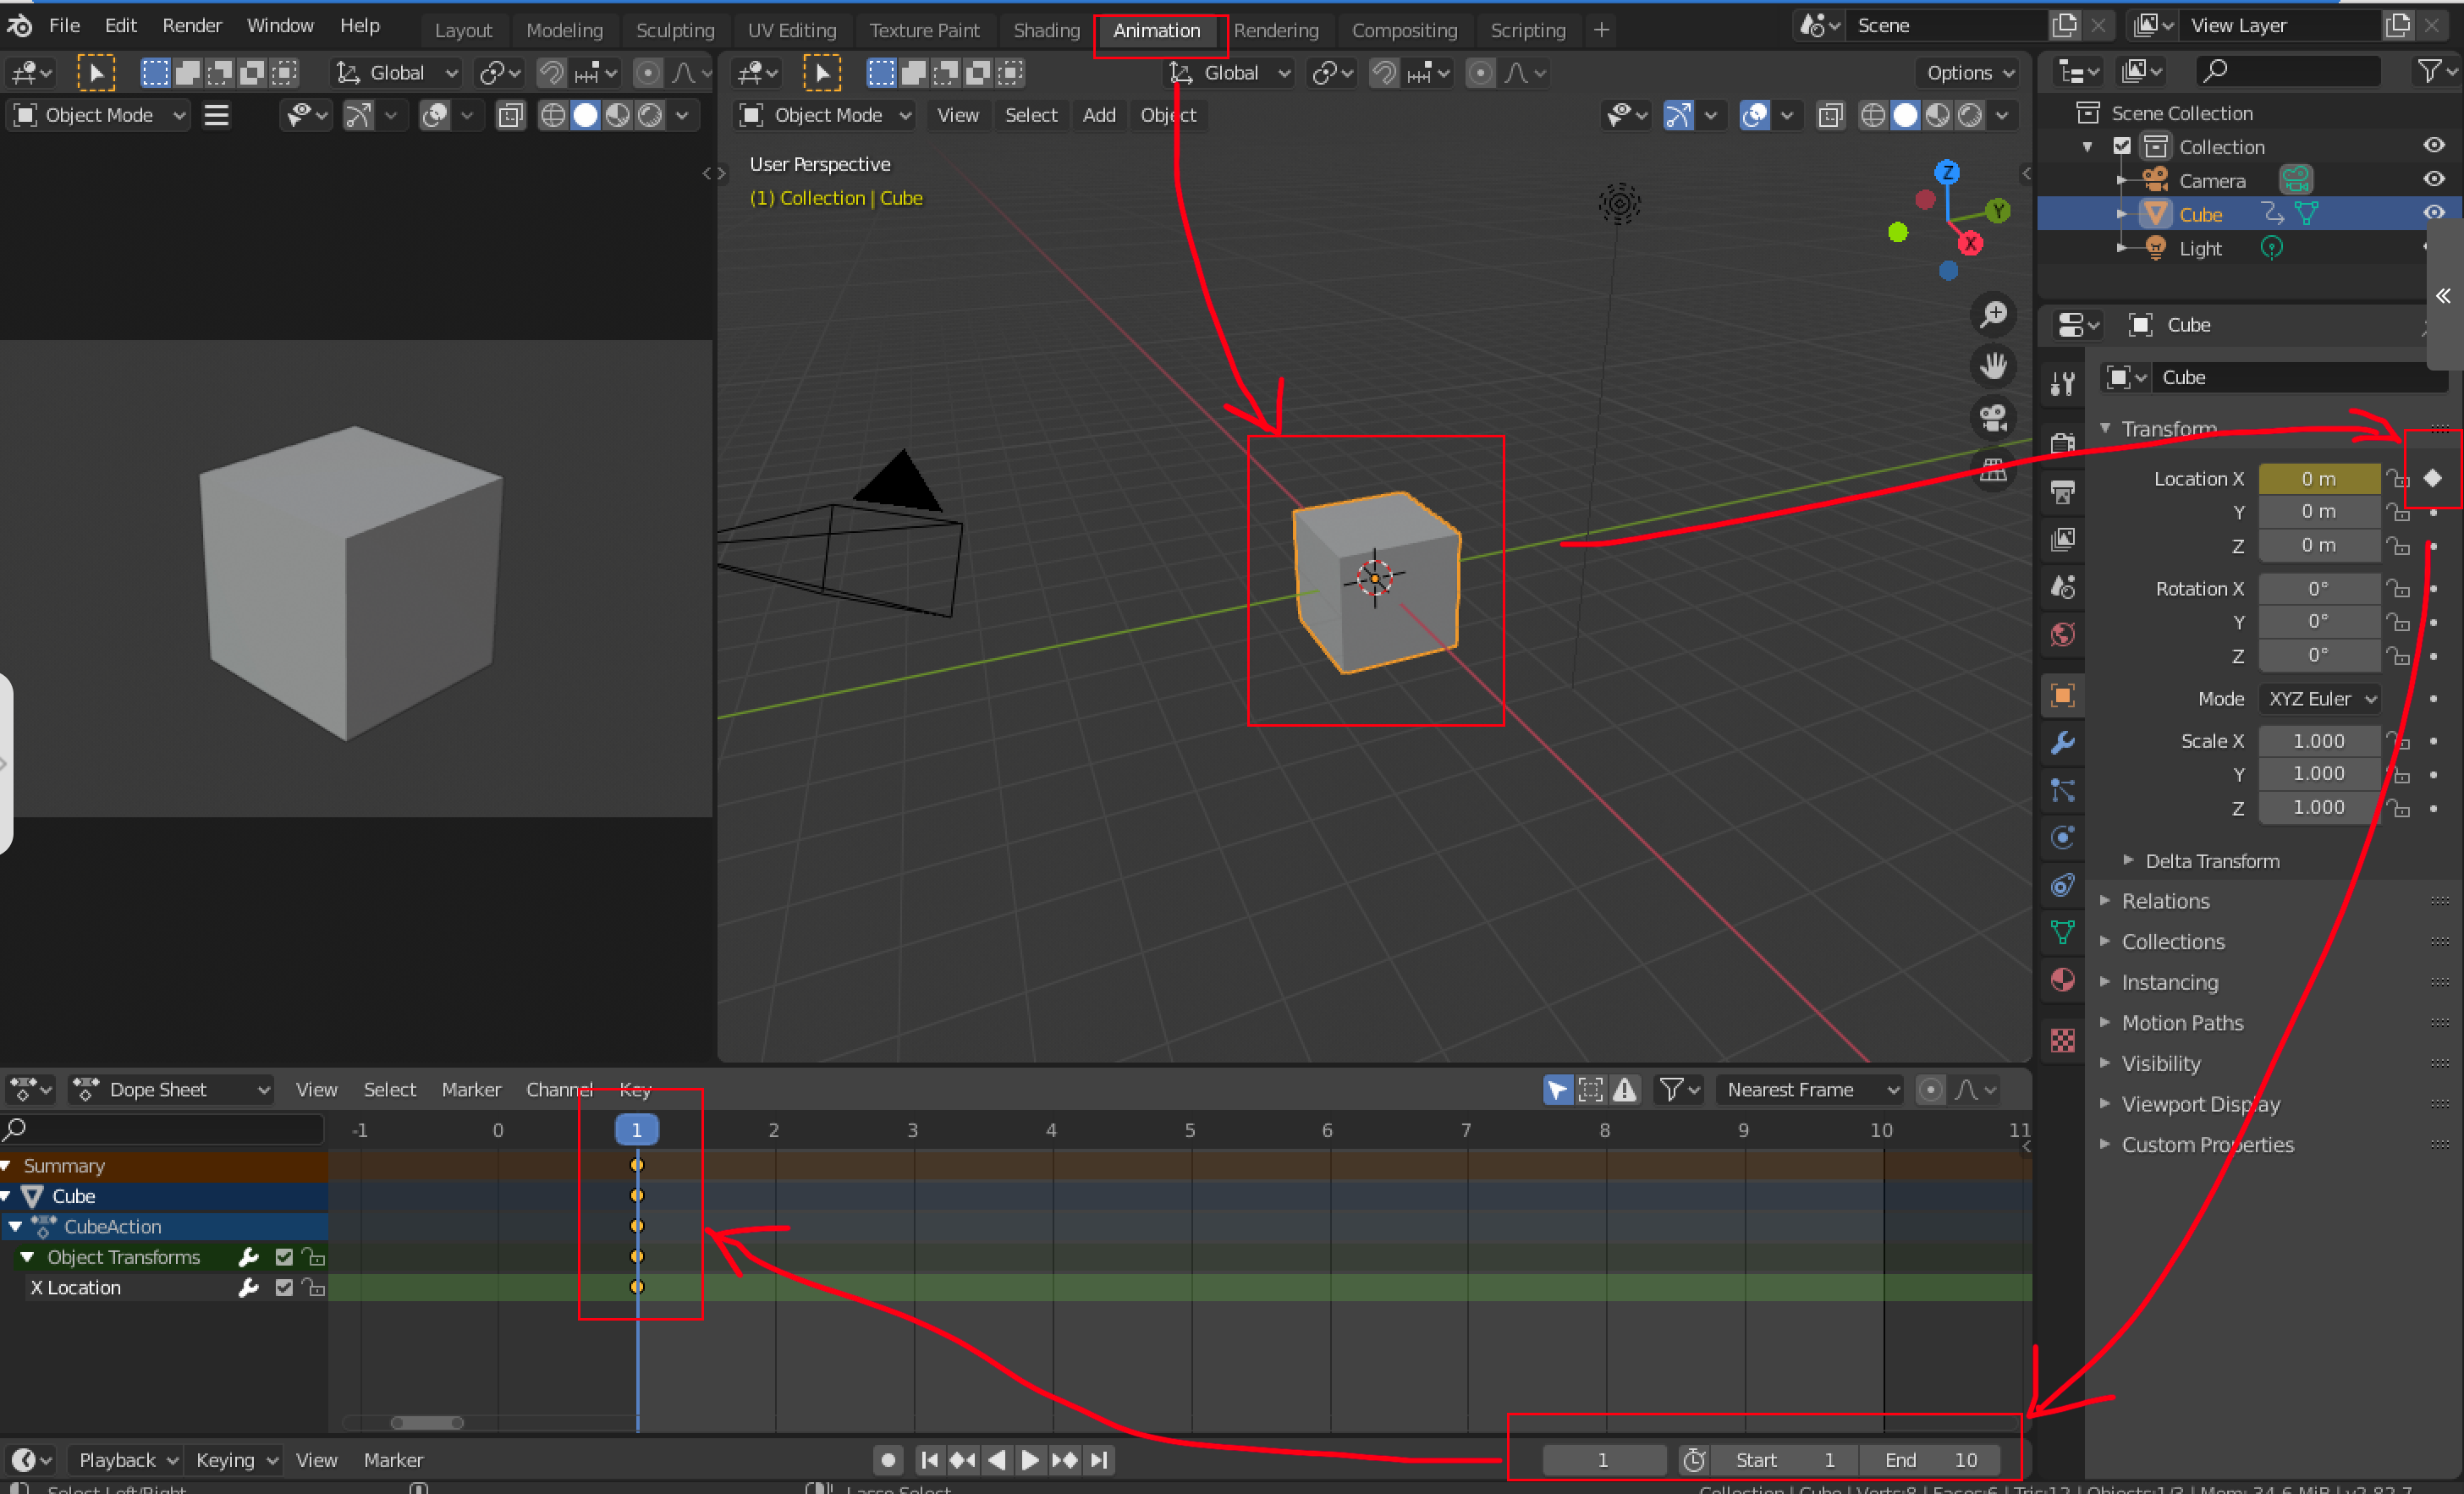The width and height of the screenshot is (2464, 1494).
Task: Collapse the Transform panel
Action: (2169, 428)
